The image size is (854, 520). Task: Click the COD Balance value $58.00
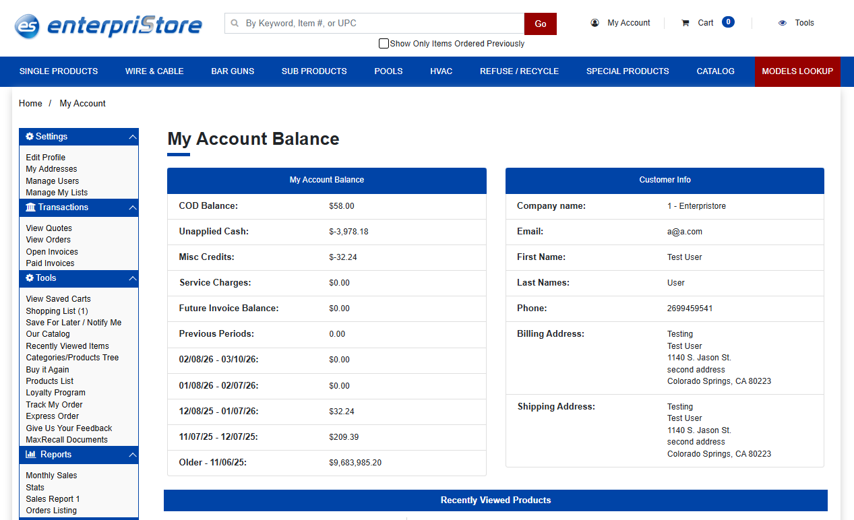(x=342, y=206)
